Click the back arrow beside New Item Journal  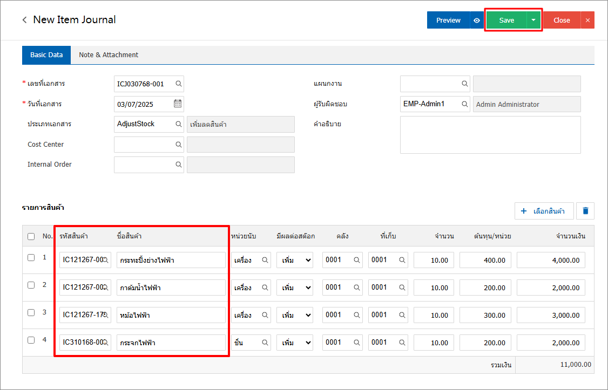tap(24, 20)
